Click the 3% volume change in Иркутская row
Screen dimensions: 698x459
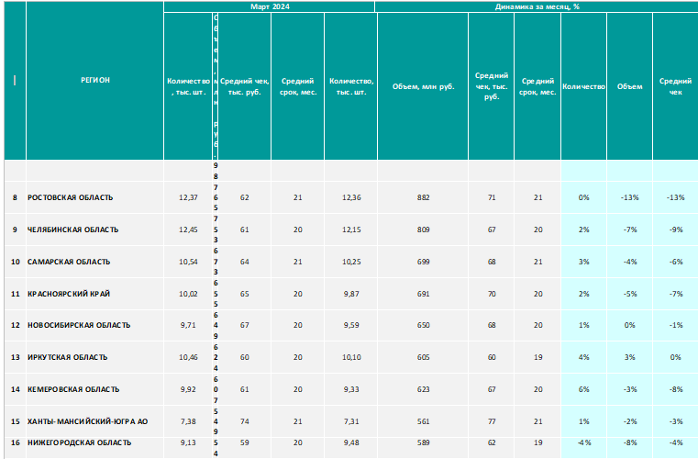tap(629, 357)
